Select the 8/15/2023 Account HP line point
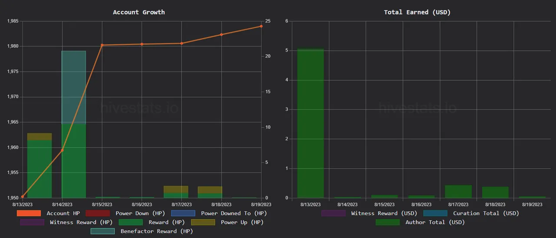 [x=102, y=45]
